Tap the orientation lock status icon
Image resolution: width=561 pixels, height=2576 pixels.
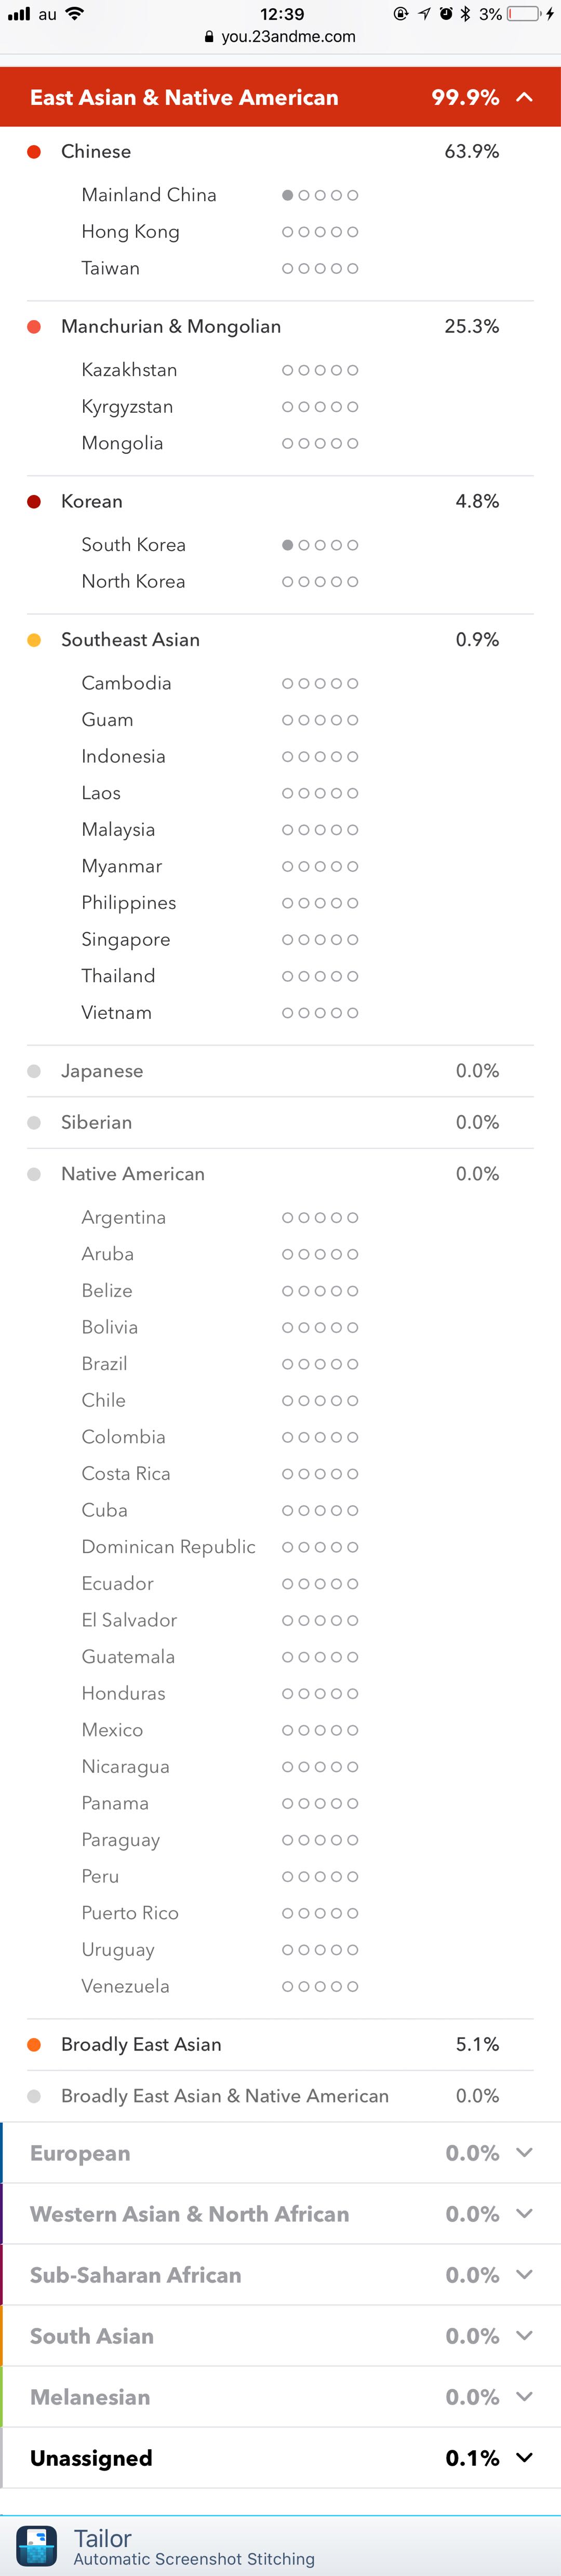[401, 14]
